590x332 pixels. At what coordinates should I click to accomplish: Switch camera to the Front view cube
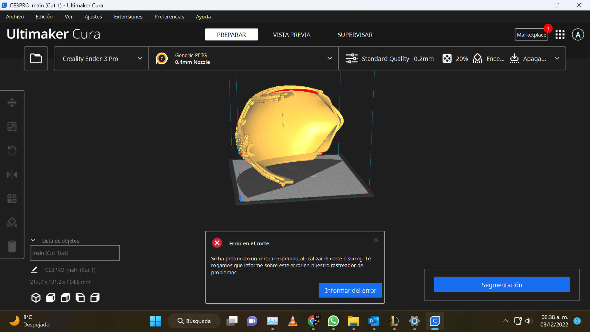(50, 298)
